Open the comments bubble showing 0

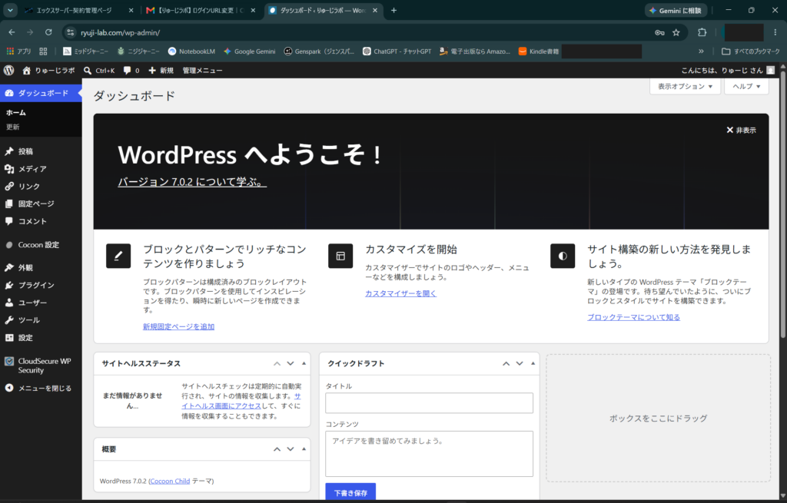131,70
